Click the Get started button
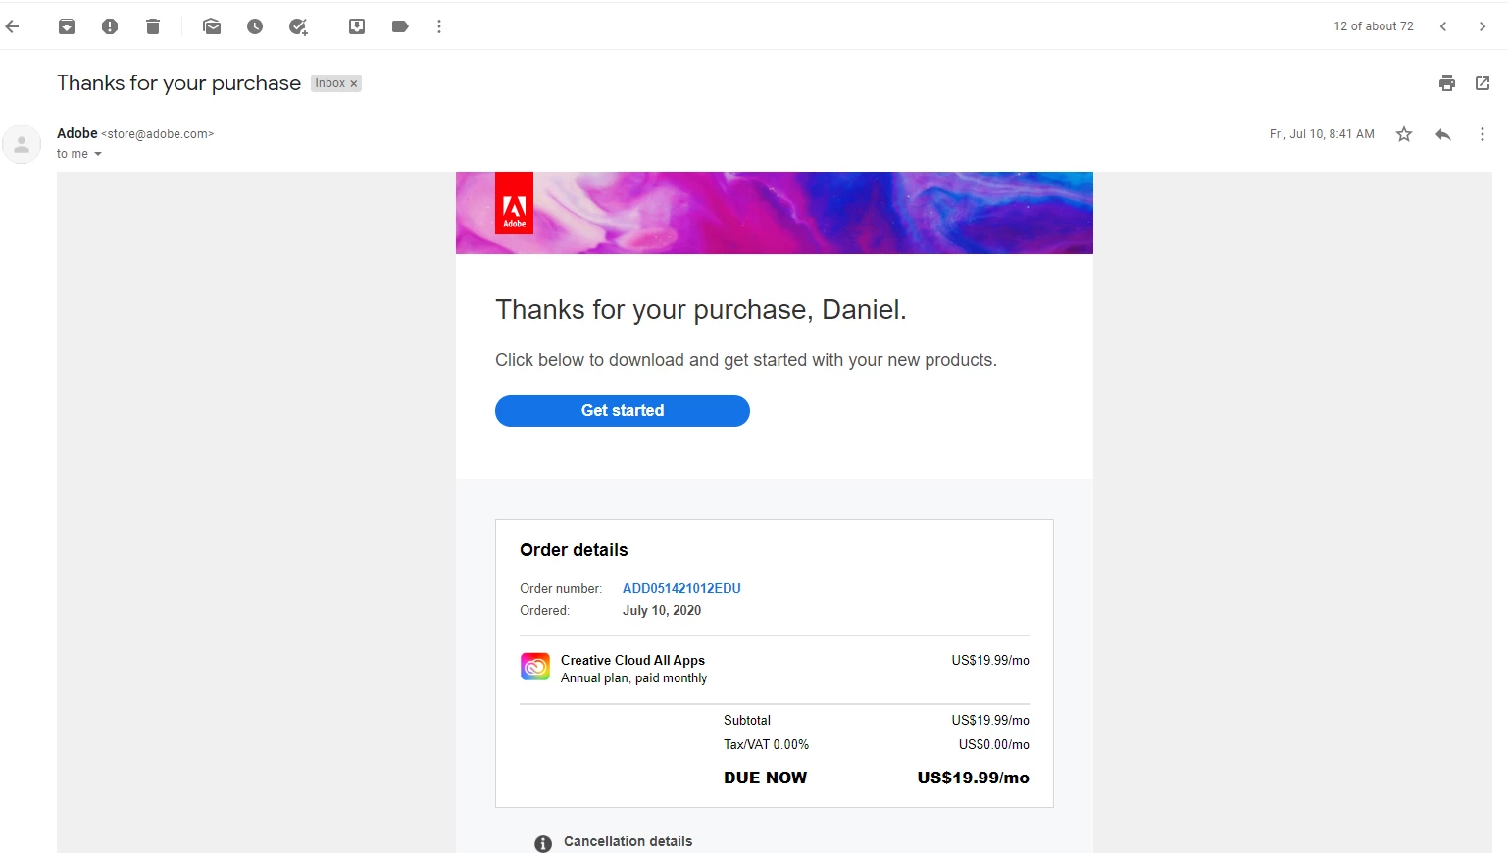The width and height of the screenshot is (1508, 853). click(623, 411)
